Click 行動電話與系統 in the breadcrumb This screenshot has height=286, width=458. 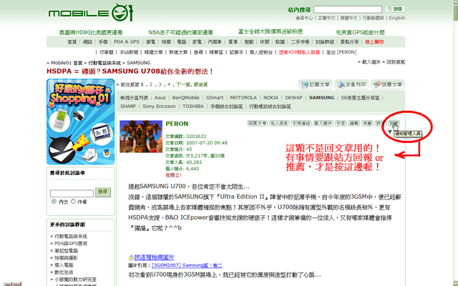pyautogui.click(x=104, y=63)
